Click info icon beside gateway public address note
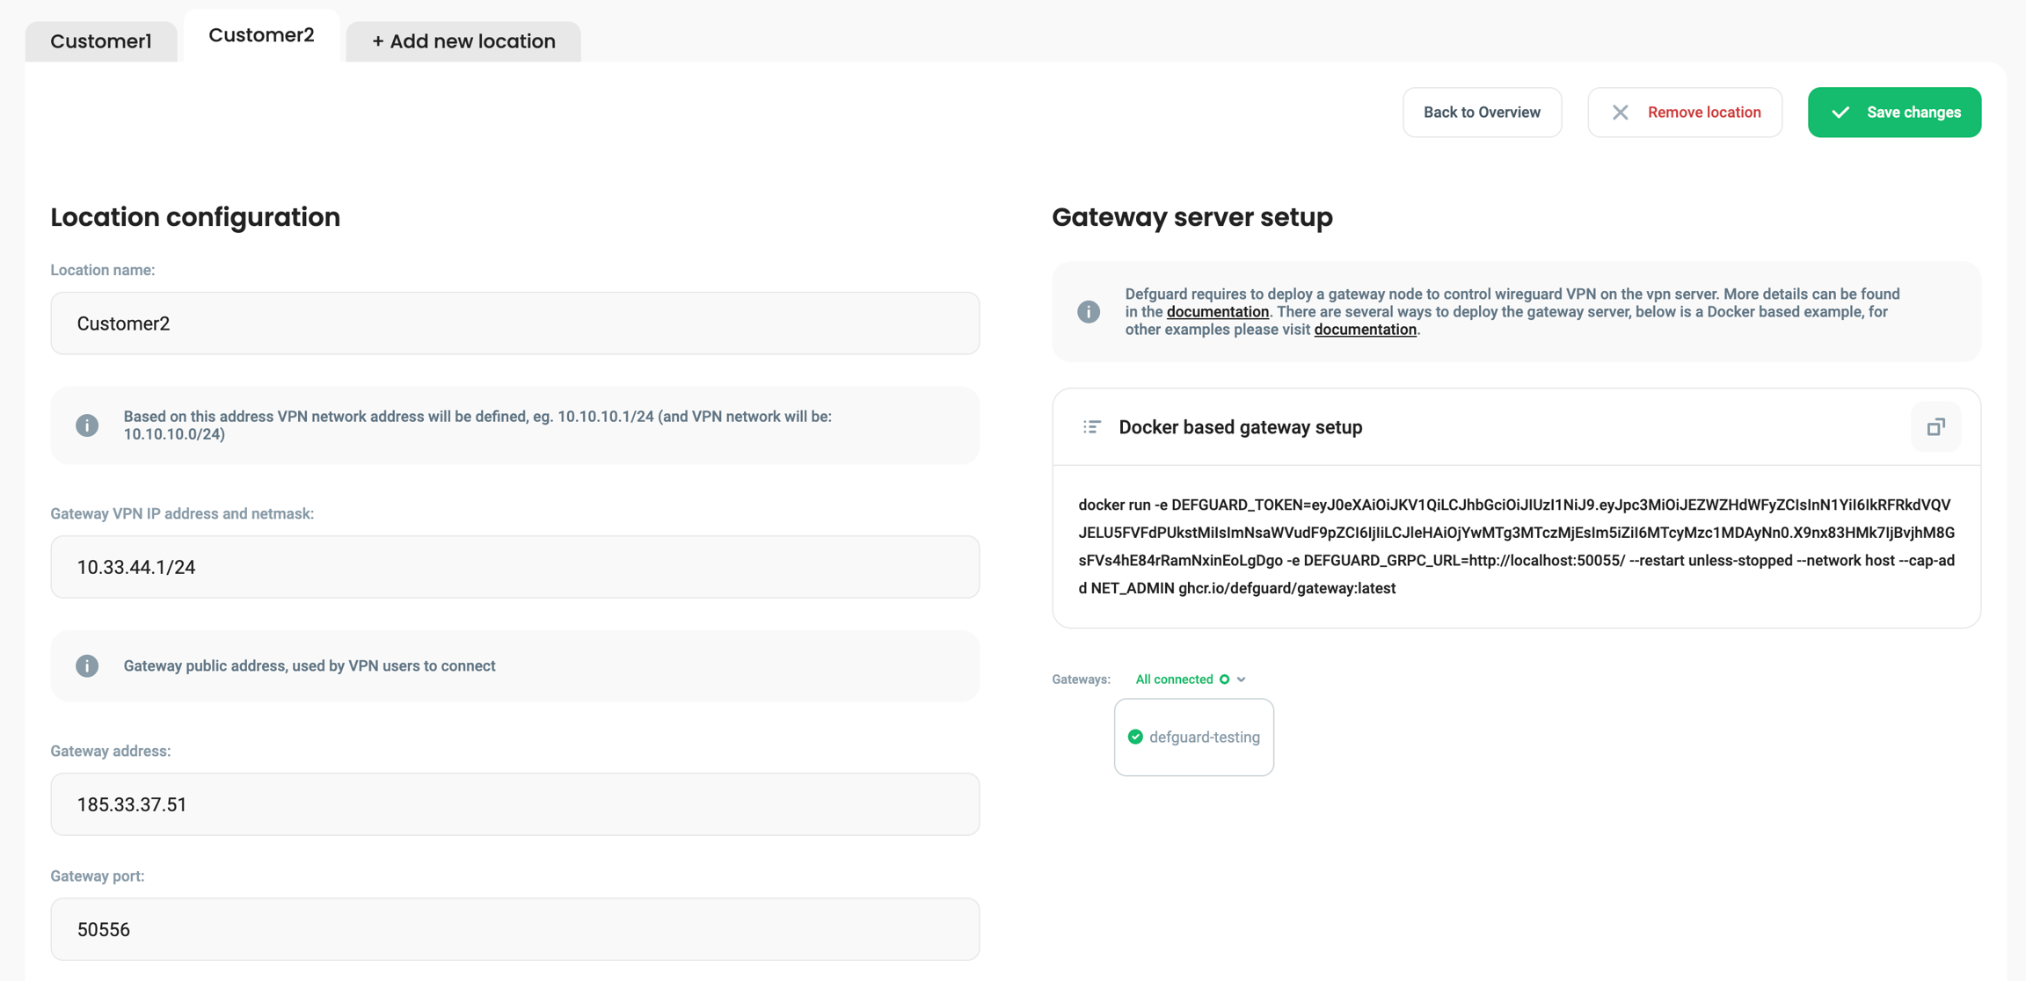This screenshot has width=2026, height=981. point(87,666)
